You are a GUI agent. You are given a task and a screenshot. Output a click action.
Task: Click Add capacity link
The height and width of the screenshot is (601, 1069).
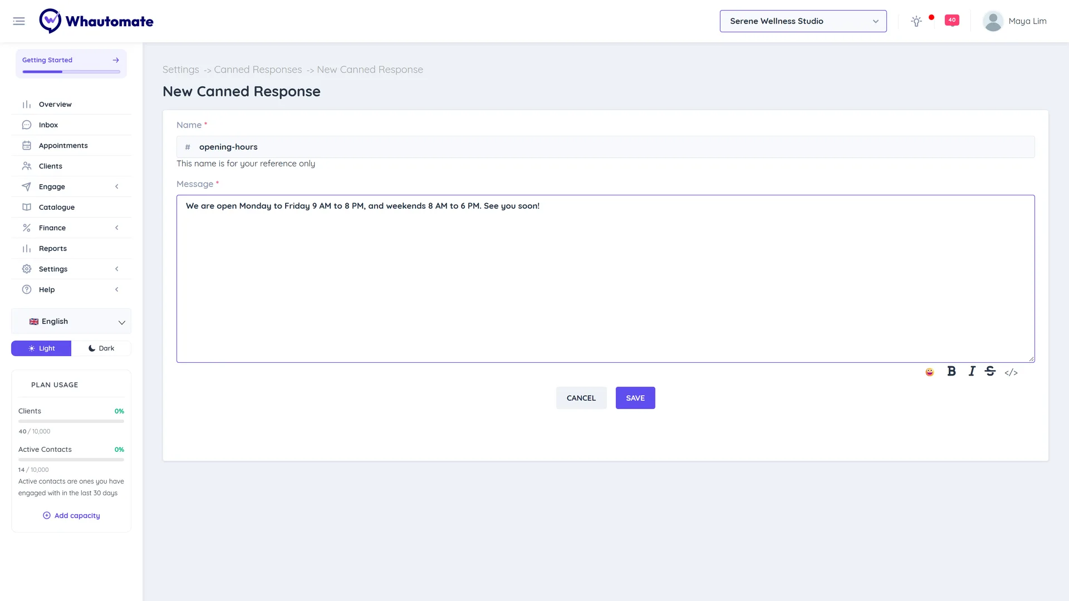pos(71,516)
